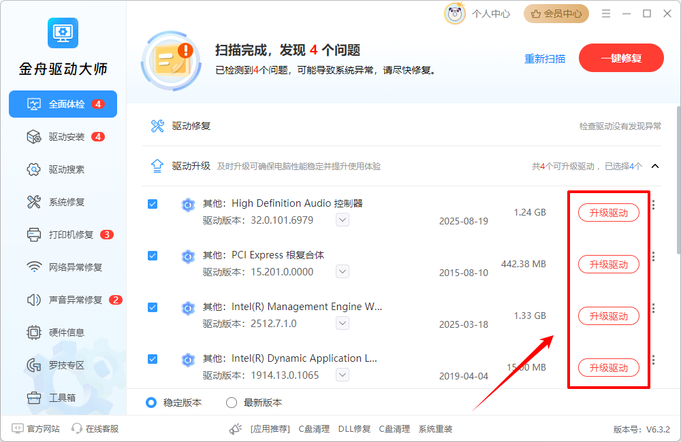The width and height of the screenshot is (681, 442).
Task: Click the megaphone recommendation icon
Action: 236,428
